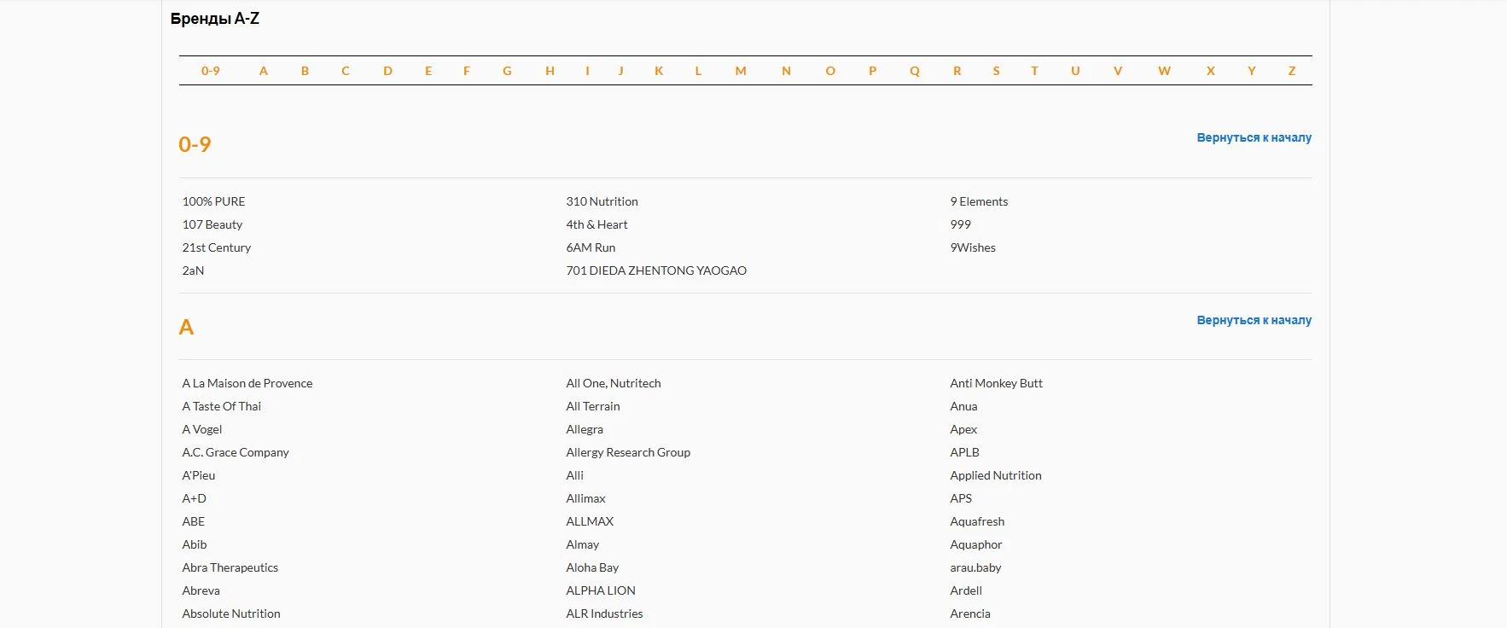
Task: Click the ALPHA LION brand link
Action: (600, 590)
